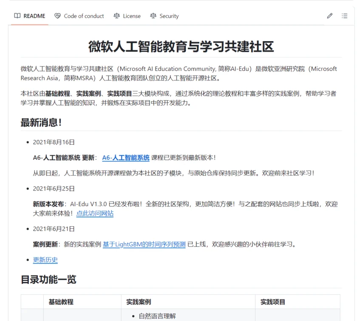Click the scales icon beside Security
The image size is (357, 321).
point(153,16)
